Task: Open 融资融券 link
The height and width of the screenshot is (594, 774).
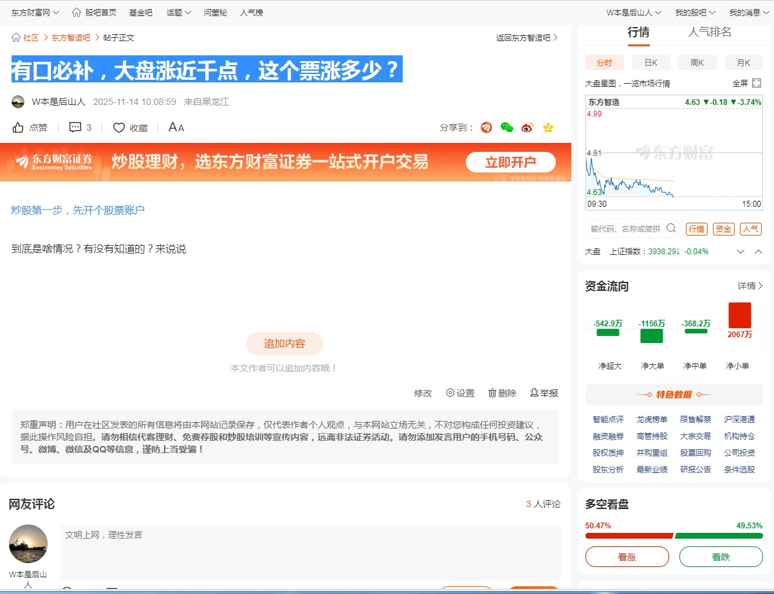Action: click(608, 436)
